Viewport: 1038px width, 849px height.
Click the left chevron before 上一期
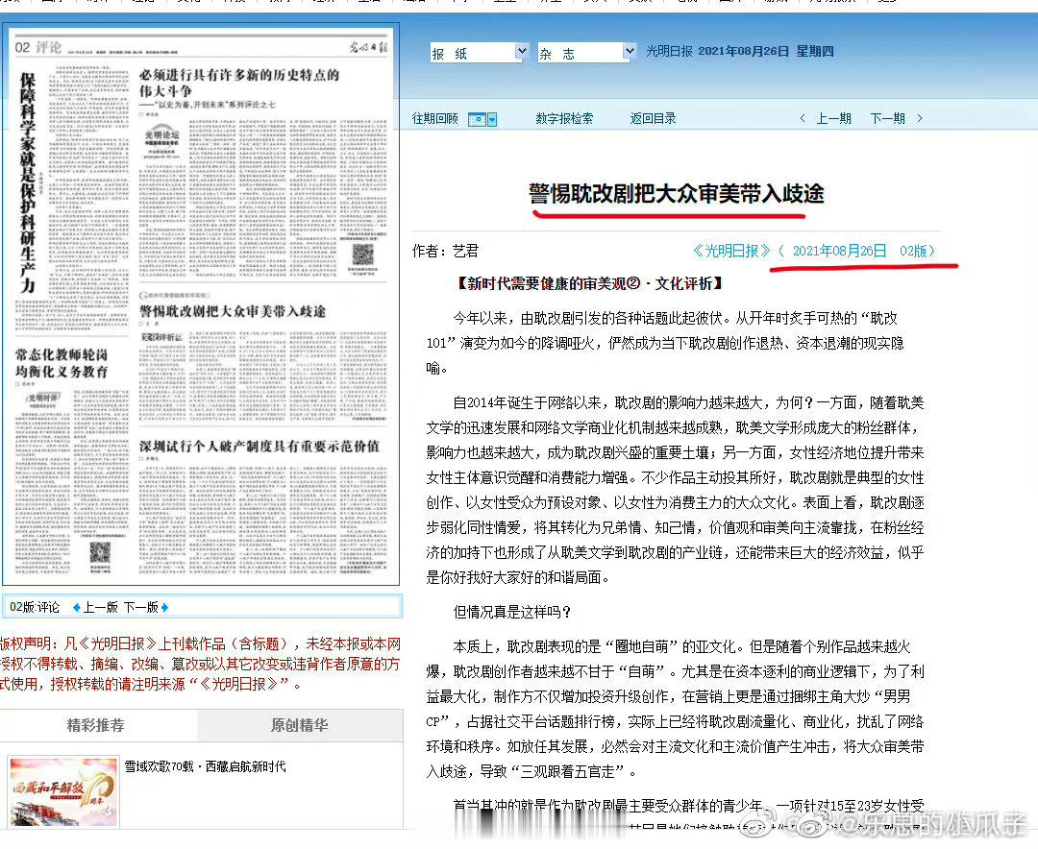pyautogui.click(x=803, y=118)
